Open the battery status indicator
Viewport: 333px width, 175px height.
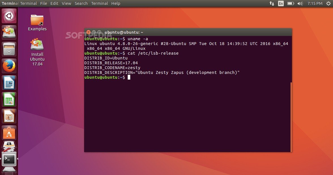click(x=291, y=3)
